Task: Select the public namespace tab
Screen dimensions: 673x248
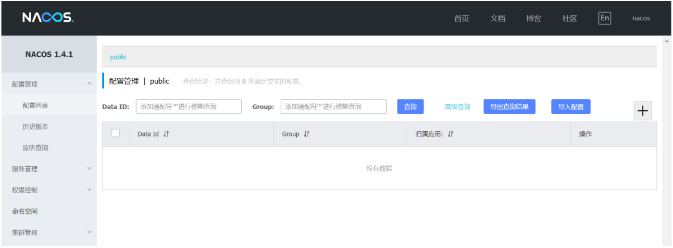Action: pyautogui.click(x=118, y=57)
